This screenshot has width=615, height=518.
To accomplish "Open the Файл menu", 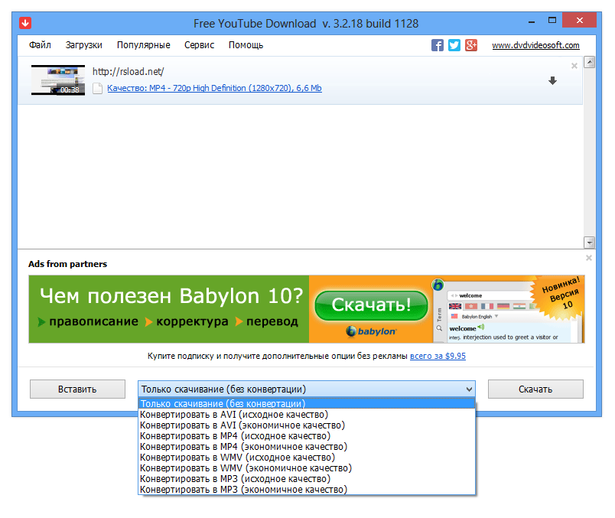I will [40, 45].
